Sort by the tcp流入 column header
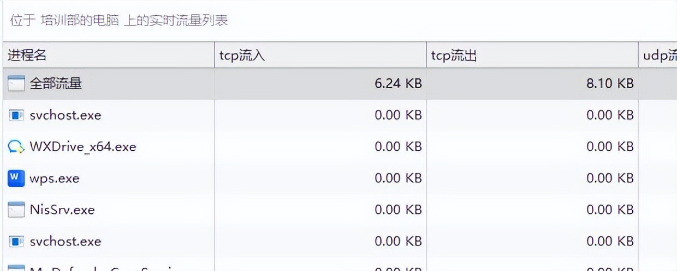 point(242,55)
